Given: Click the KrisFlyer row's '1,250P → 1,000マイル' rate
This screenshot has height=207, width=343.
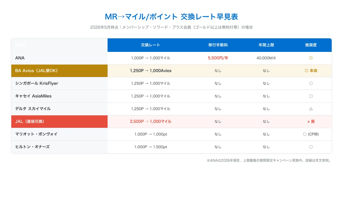Looking at the screenshot, I should (151, 83).
